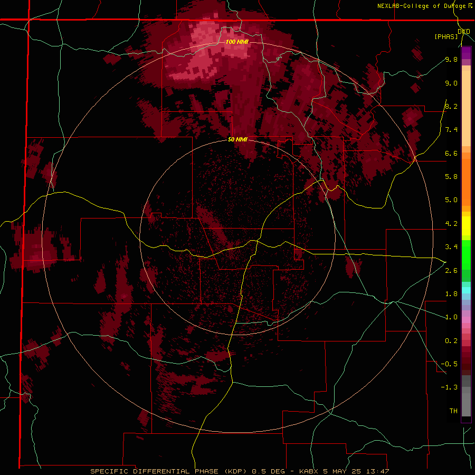Pick the dark orange band of color scale
This screenshot has width=475, height=475.
[x=466, y=183]
